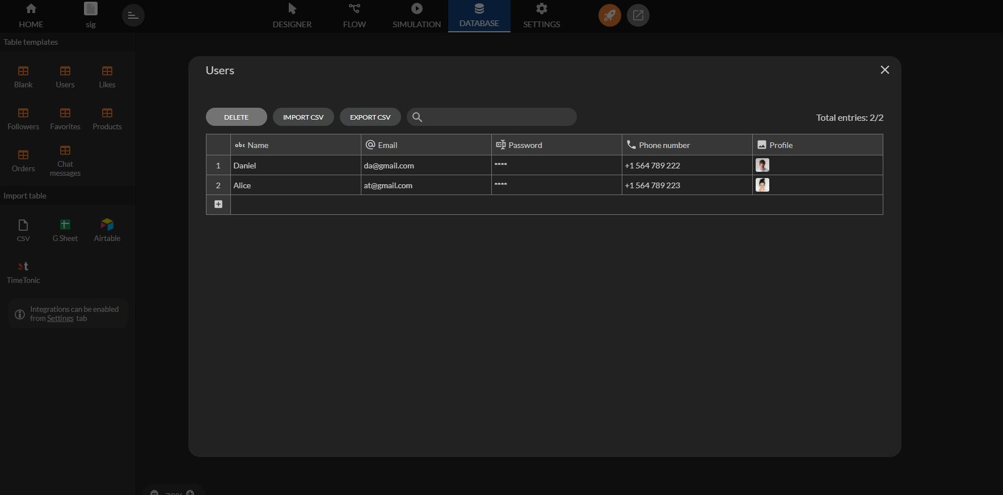Click the info icon in integrations note

pos(20,314)
